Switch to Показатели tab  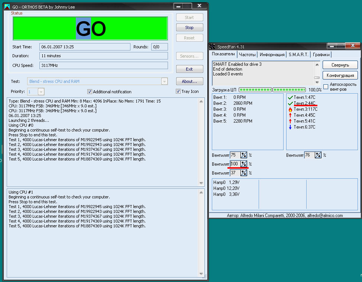coord(223,54)
